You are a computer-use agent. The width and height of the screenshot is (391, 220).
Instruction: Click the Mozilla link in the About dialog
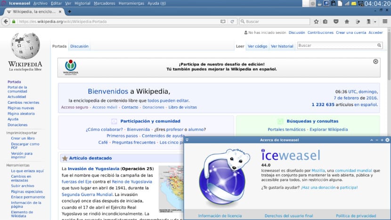pos(318,171)
